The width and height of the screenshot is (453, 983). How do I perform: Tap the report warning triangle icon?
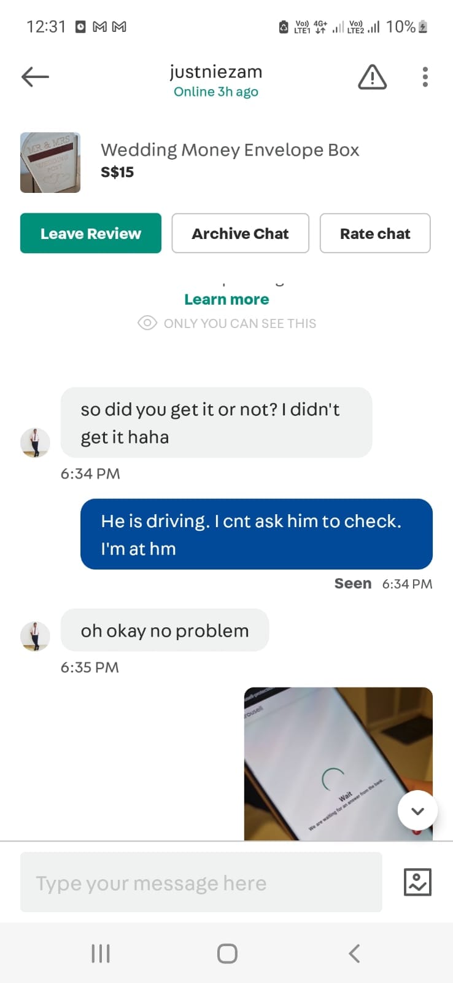372,77
